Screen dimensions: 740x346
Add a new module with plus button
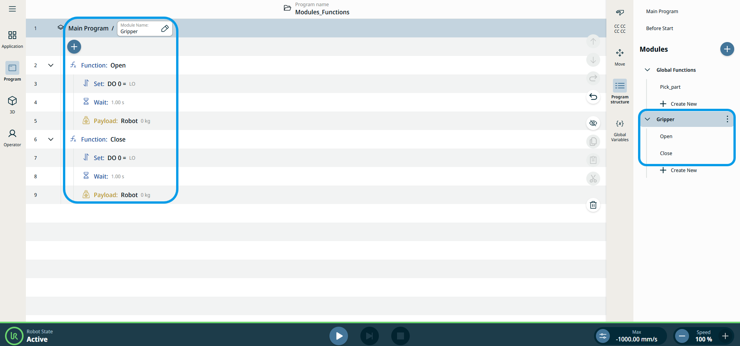727,49
